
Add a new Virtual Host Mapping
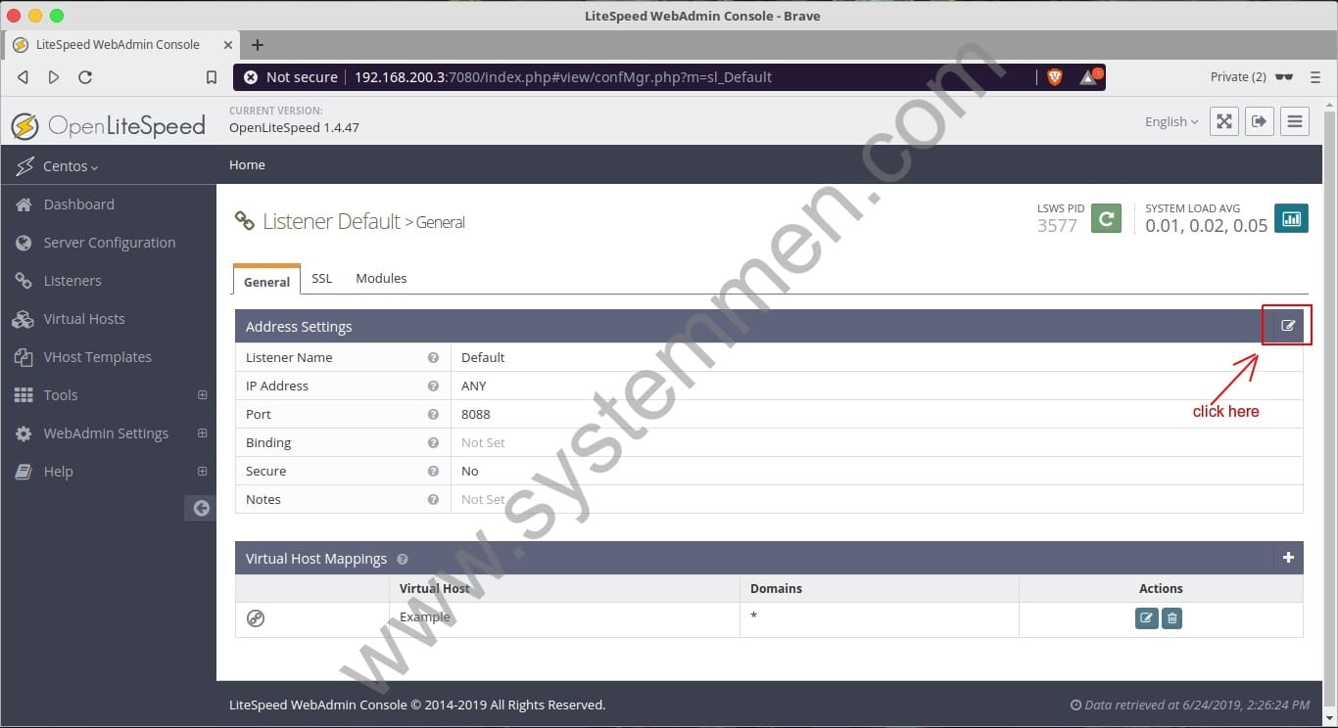(x=1288, y=558)
